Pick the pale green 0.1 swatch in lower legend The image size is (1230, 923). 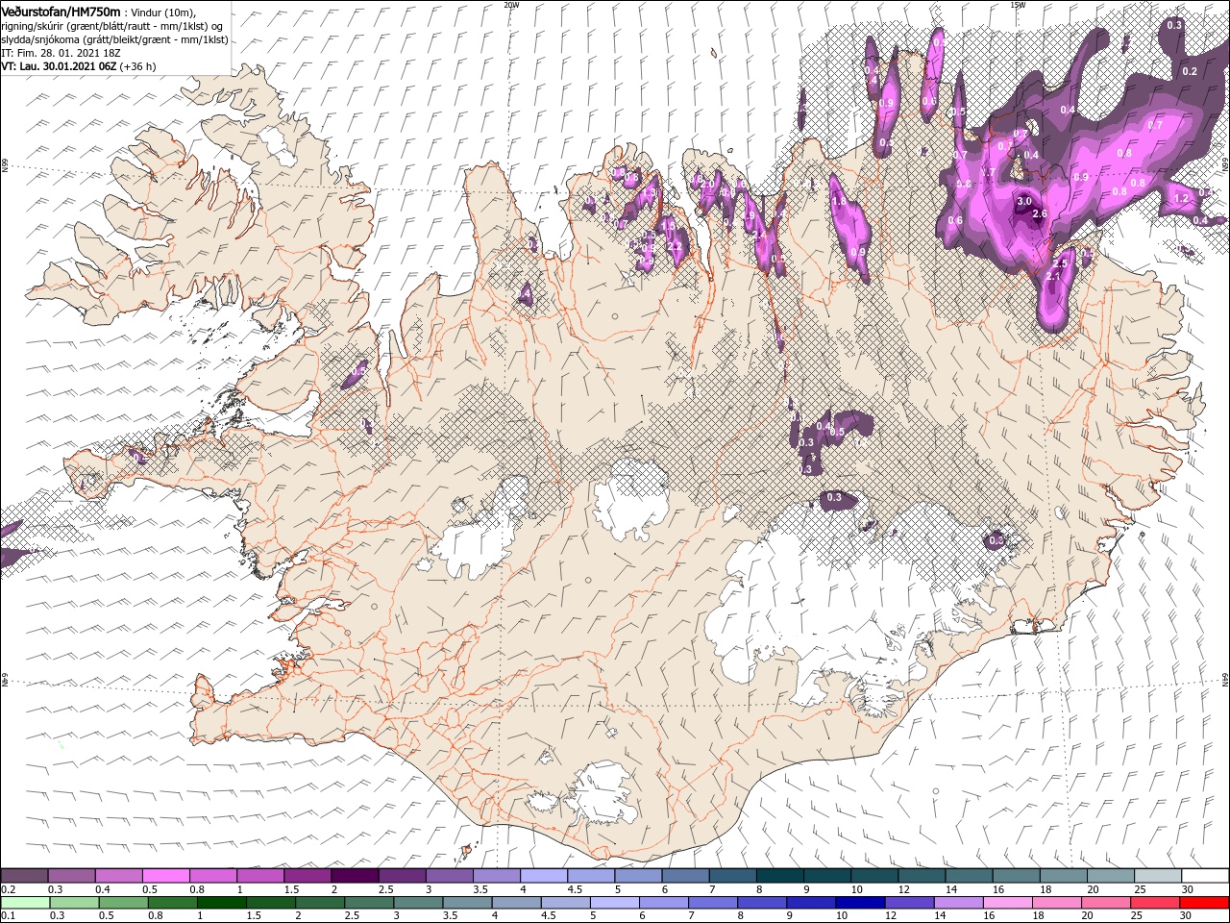pos(24,902)
